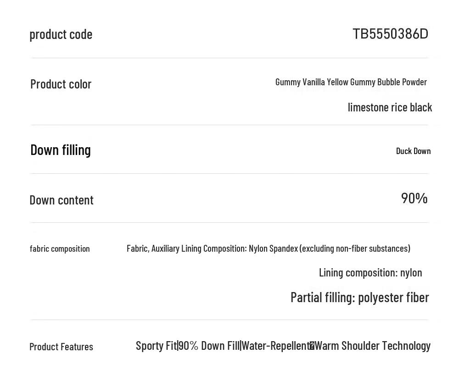Click the "Gummy Bubble Powder" color text

point(388,82)
